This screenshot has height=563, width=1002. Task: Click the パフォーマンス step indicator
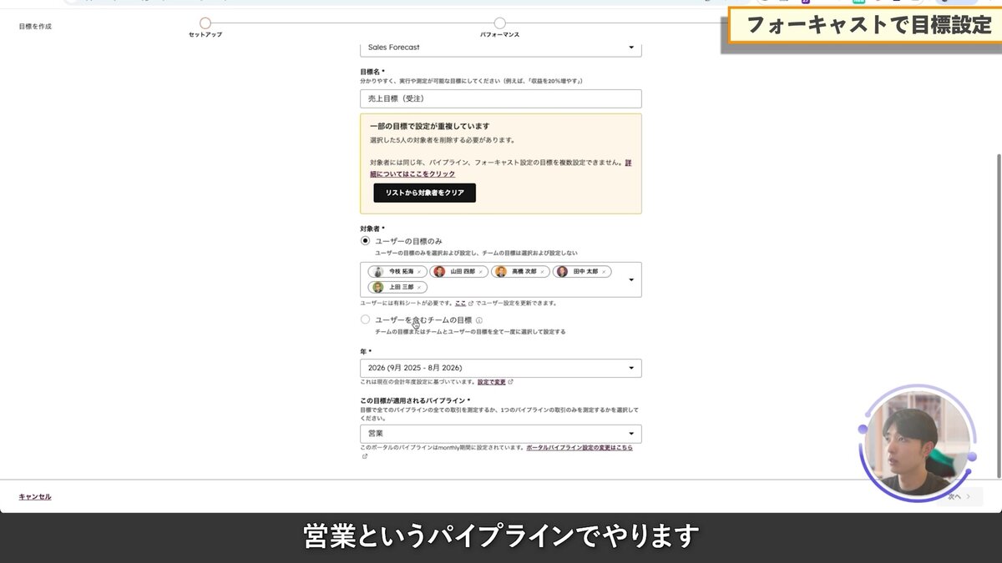(x=499, y=24)
